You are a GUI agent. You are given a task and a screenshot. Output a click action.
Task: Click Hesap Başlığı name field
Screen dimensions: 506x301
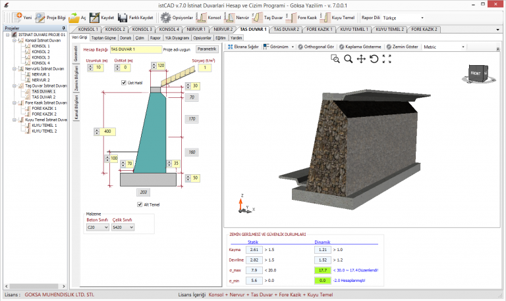(136, 49)
